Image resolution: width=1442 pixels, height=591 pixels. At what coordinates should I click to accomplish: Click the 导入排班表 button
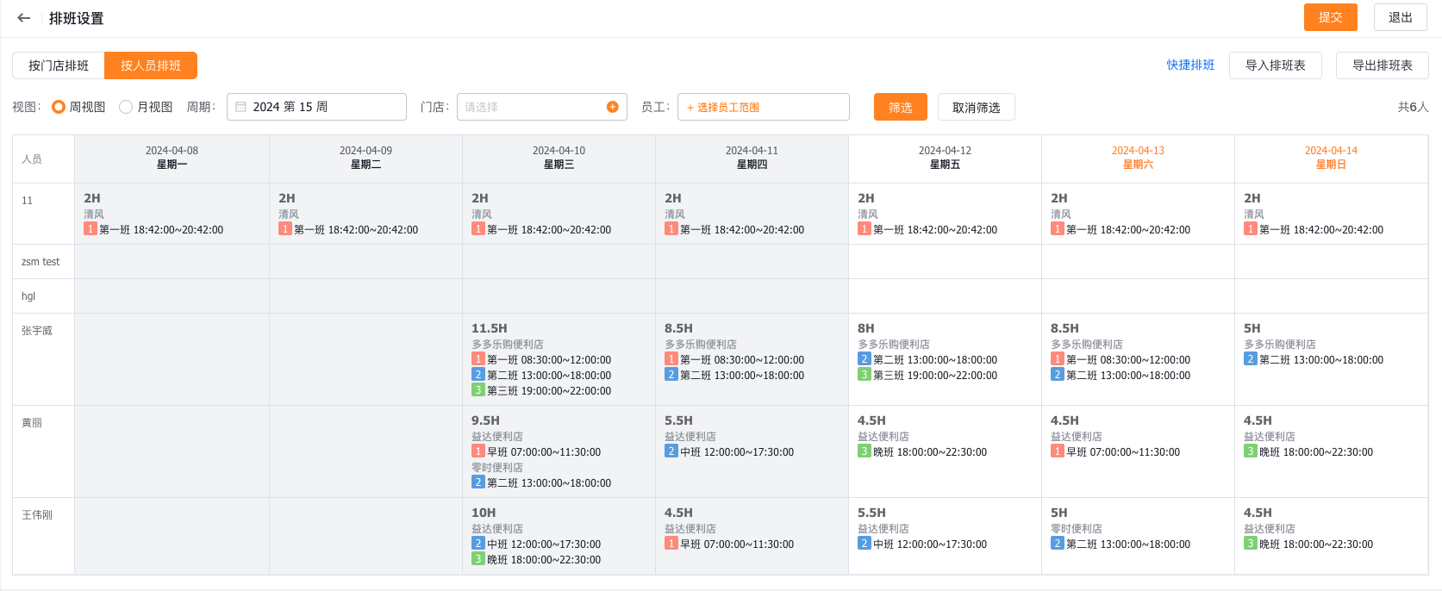point(1275,65)
